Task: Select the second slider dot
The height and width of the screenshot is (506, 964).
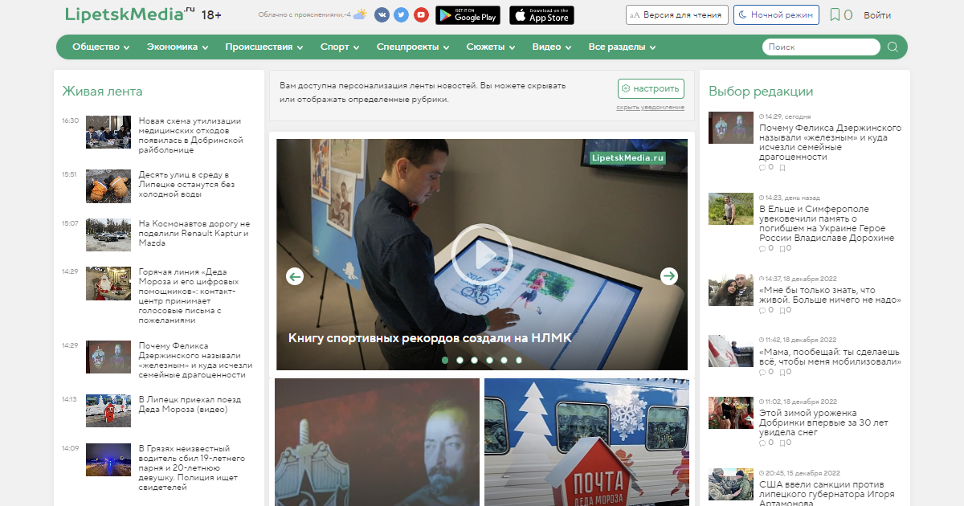Action: click(x=460, y=361)
